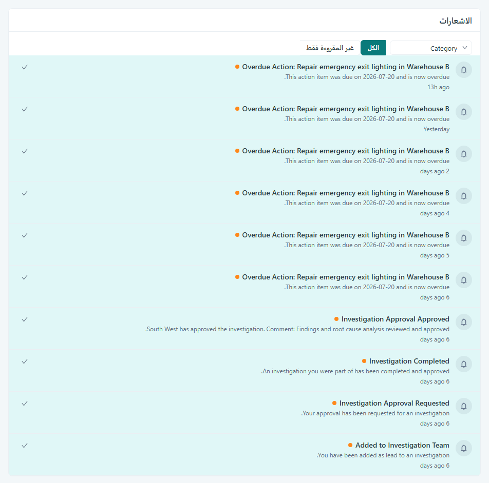Image resolution: width=489 pixels, height=483 pixels.
Task: Click Your approval has been requested description
Action: [375, 413]
